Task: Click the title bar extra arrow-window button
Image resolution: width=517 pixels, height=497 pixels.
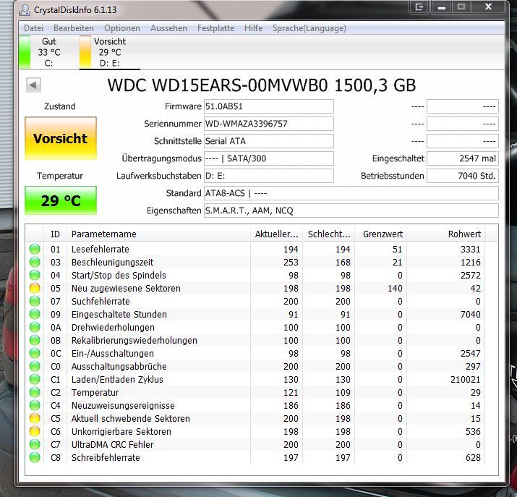Action: pyautogui.click(x=419, y=7)
